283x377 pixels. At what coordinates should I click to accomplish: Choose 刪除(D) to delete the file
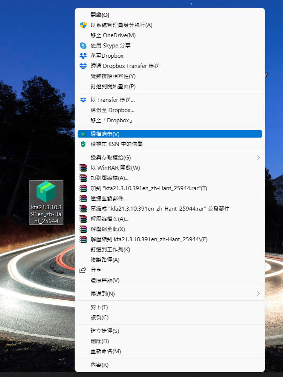(x=100, y=341)
